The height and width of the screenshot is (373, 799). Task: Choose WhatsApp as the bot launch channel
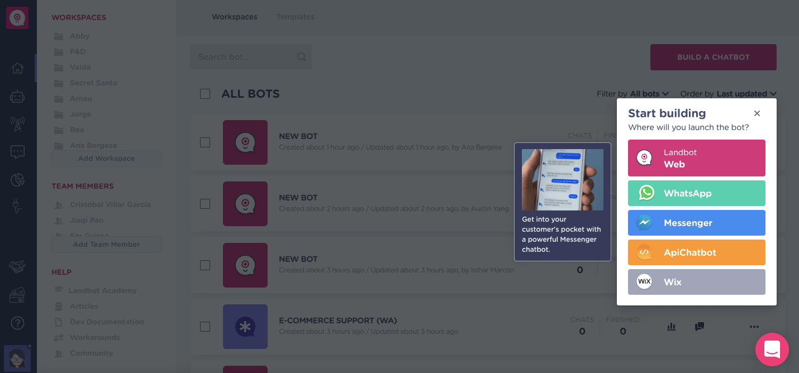pyautogui.click(x=696, y=193)
